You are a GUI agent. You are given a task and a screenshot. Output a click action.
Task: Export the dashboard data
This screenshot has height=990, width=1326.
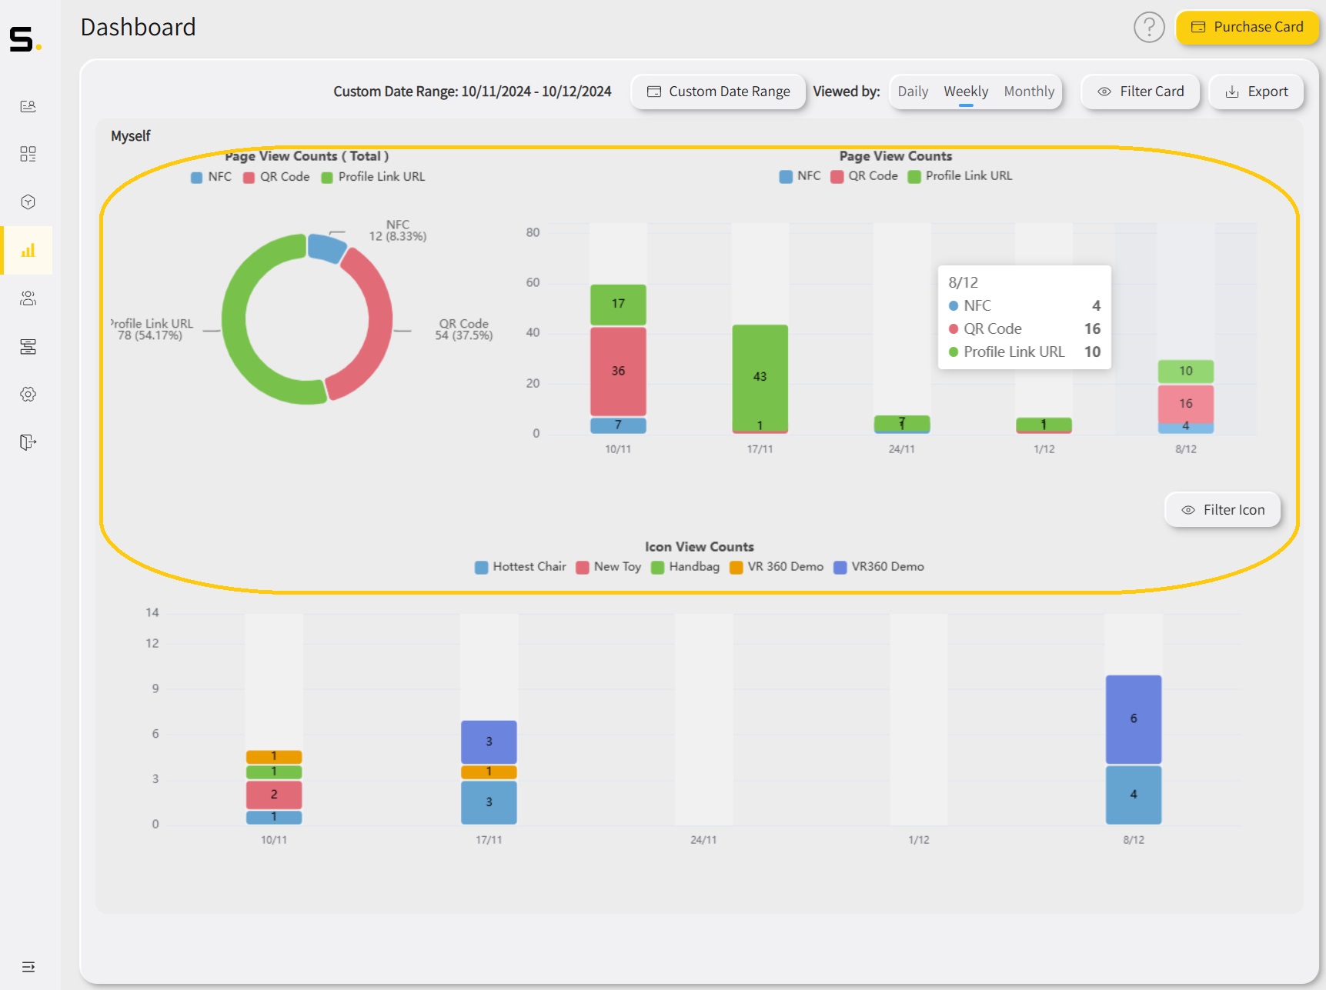tap(1256, 91)
